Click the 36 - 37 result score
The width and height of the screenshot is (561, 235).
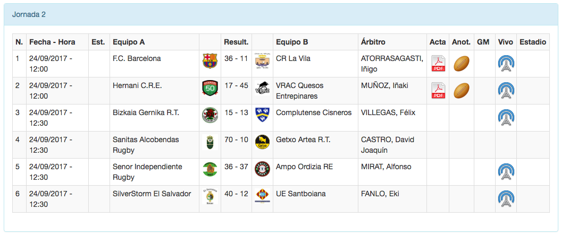point(236,167)
